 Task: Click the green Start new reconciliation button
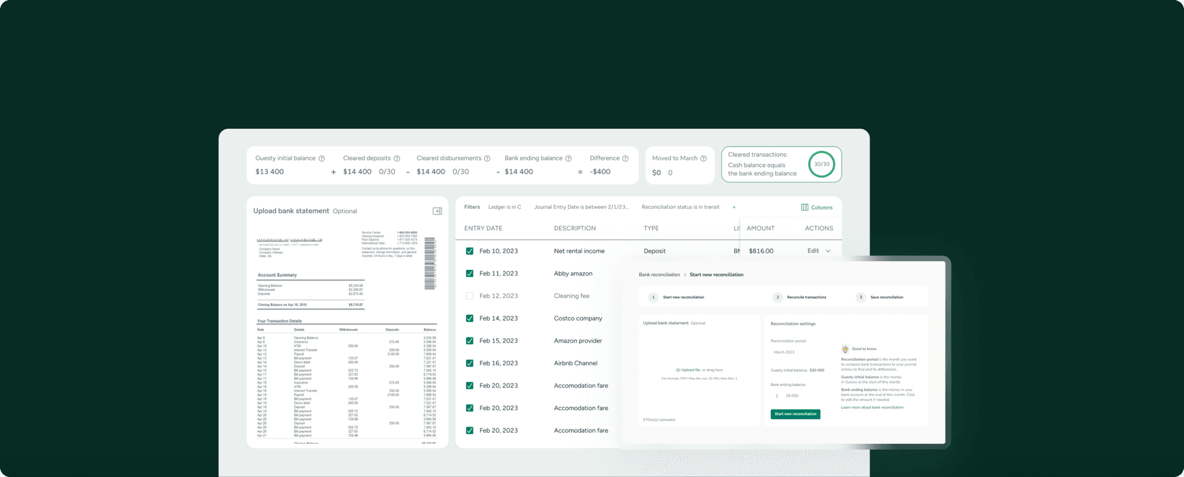tap(795, 414)
